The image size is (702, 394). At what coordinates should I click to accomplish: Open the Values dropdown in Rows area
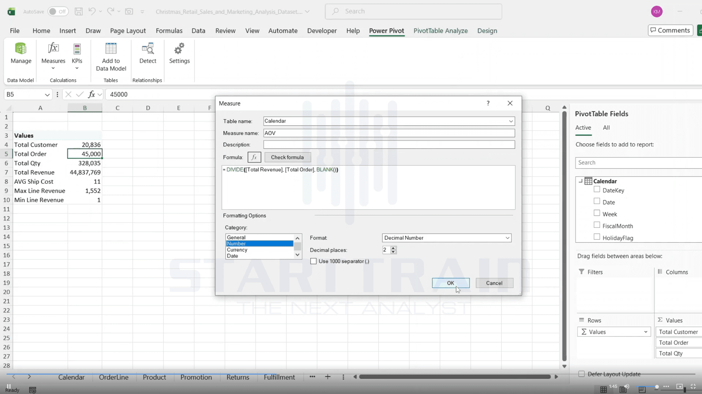tap(646, 332)
